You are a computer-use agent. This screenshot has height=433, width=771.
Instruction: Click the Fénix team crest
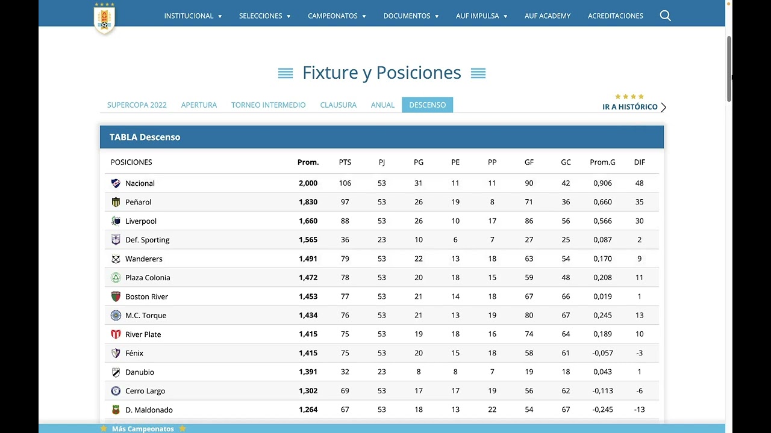[116, 353]
